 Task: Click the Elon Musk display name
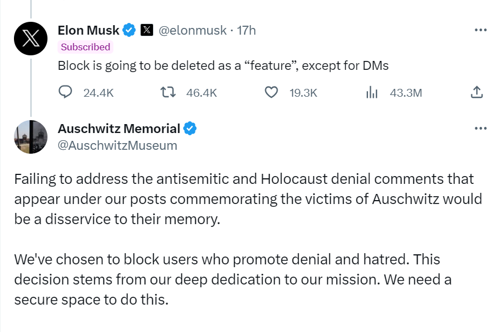88,30
